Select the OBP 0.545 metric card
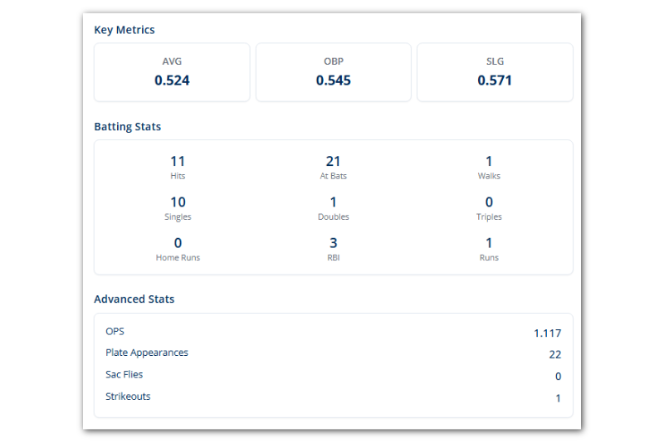 pos(334,72)
